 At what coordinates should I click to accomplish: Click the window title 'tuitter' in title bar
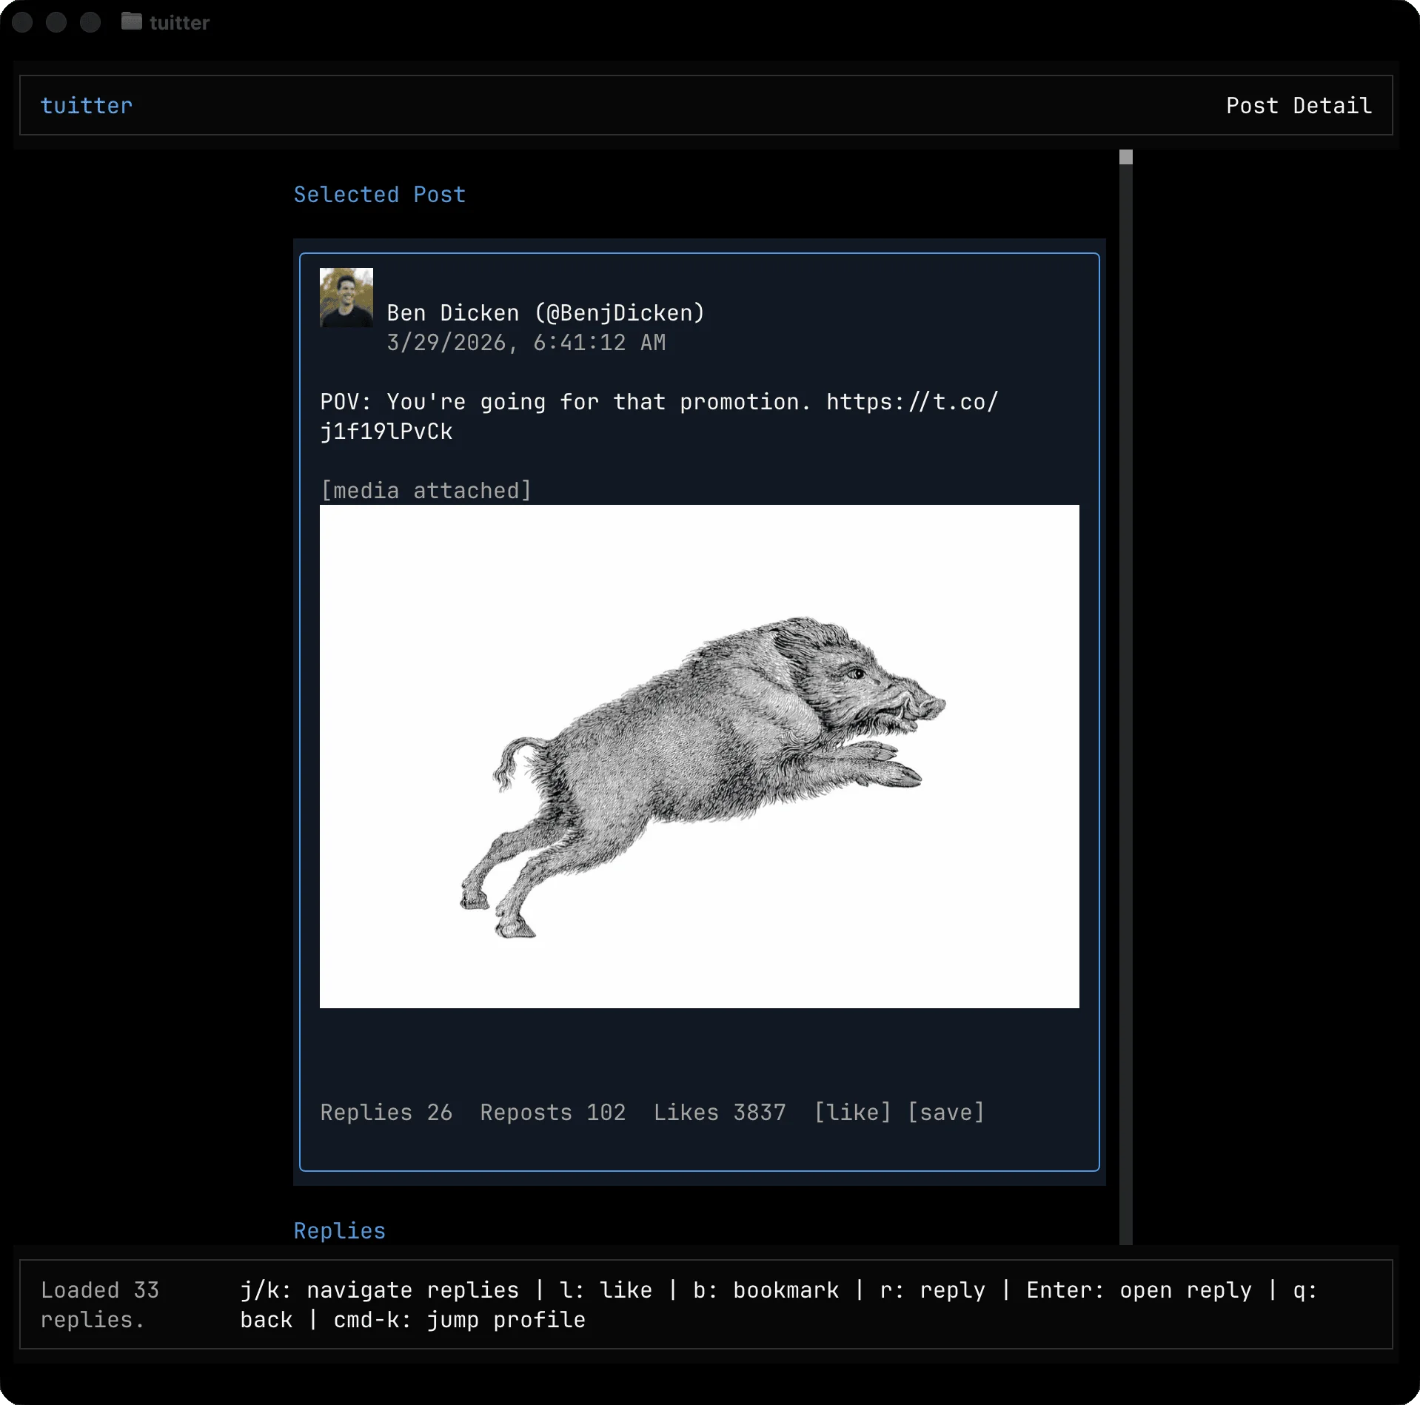179,23
